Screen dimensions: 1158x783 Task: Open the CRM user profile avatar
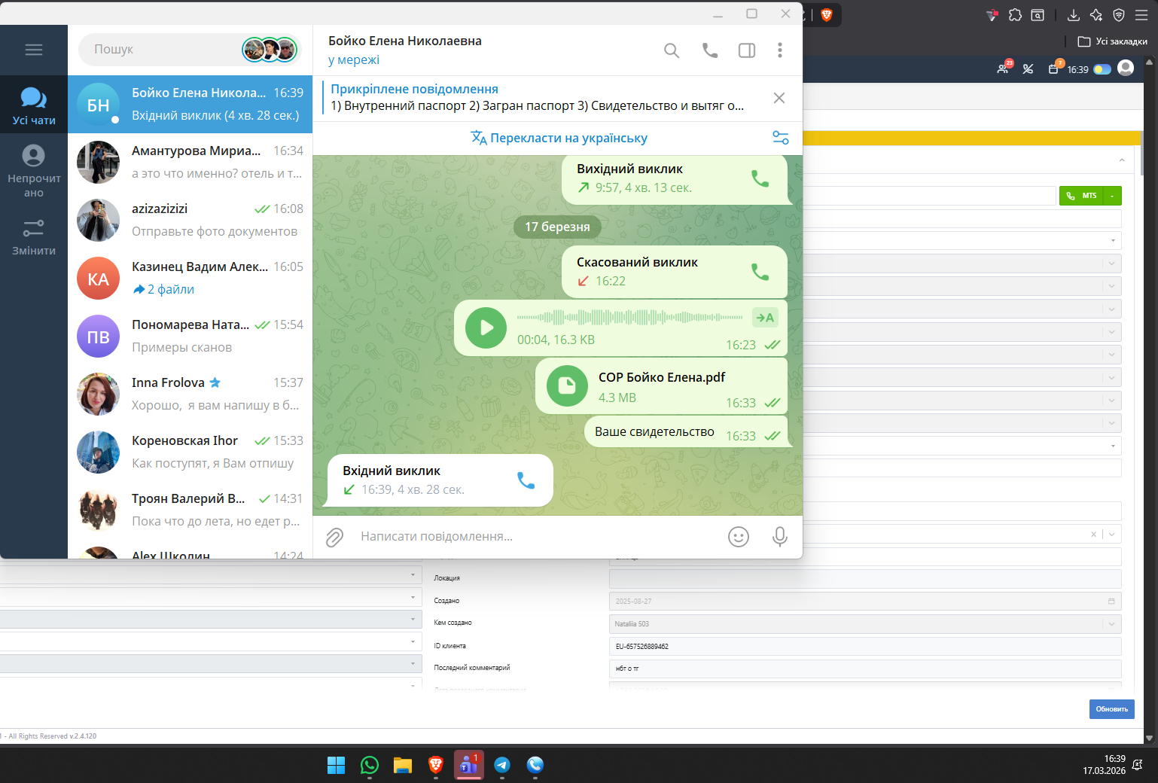[1126, 69]
